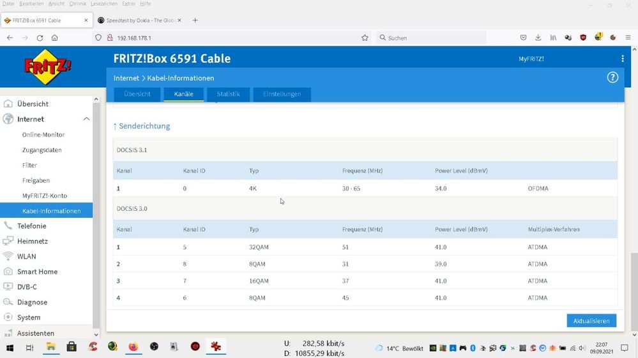Open the downloads arrow icon
The image size is (638, 358).
(x=538, y=38)
